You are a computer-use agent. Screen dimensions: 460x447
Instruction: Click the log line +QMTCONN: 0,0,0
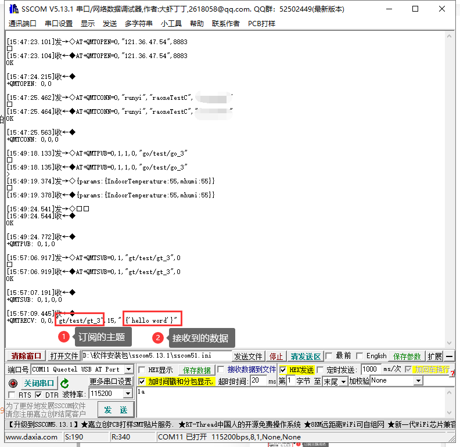(x=33, y=139)
